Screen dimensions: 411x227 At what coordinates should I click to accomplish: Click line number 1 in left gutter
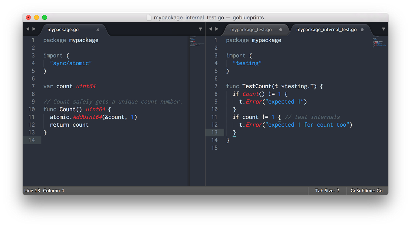click(x=33, y=40)
